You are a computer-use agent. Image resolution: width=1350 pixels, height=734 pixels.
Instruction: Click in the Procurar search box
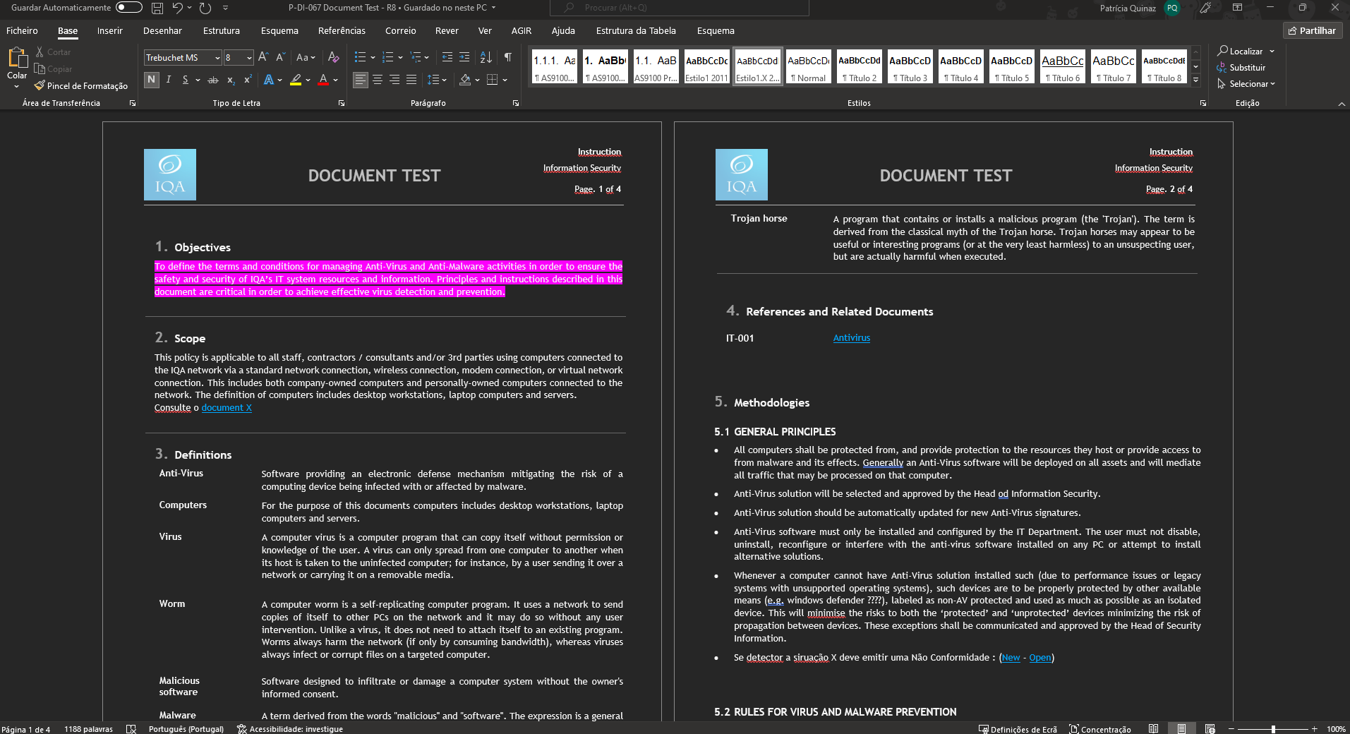click(680, 8)
